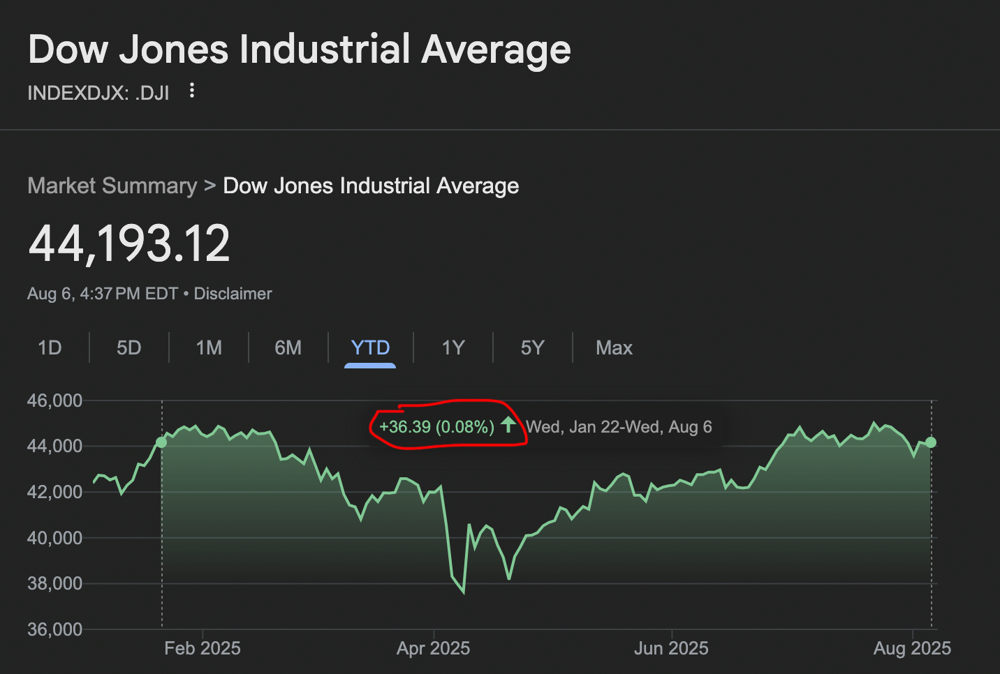Show the 1Y chart range

[x=453, y=347]
